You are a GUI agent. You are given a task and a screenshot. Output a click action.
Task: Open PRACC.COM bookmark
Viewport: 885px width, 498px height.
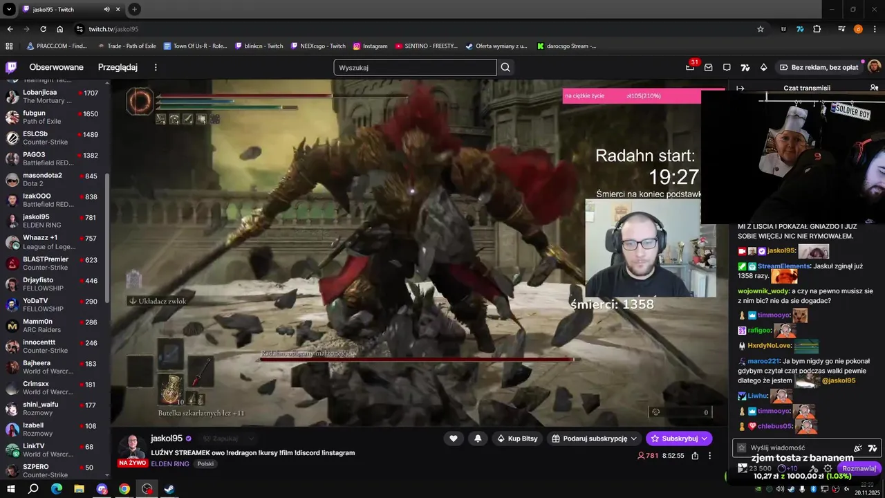point(57,46)
